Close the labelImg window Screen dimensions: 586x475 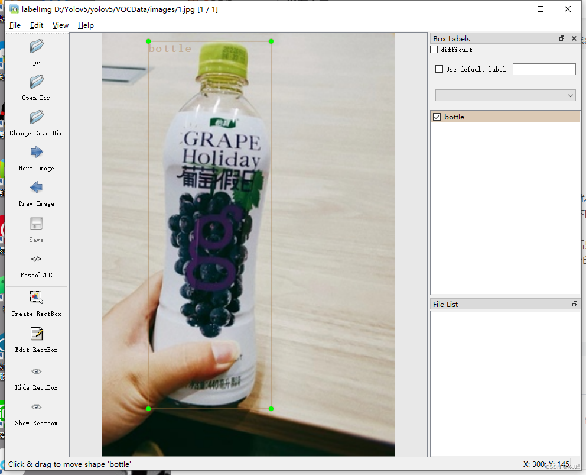(567, 9)
